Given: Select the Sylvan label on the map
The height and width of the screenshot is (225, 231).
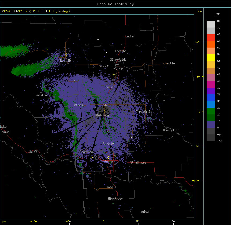Looking at the screenshot, I should (x=105, y=65).
